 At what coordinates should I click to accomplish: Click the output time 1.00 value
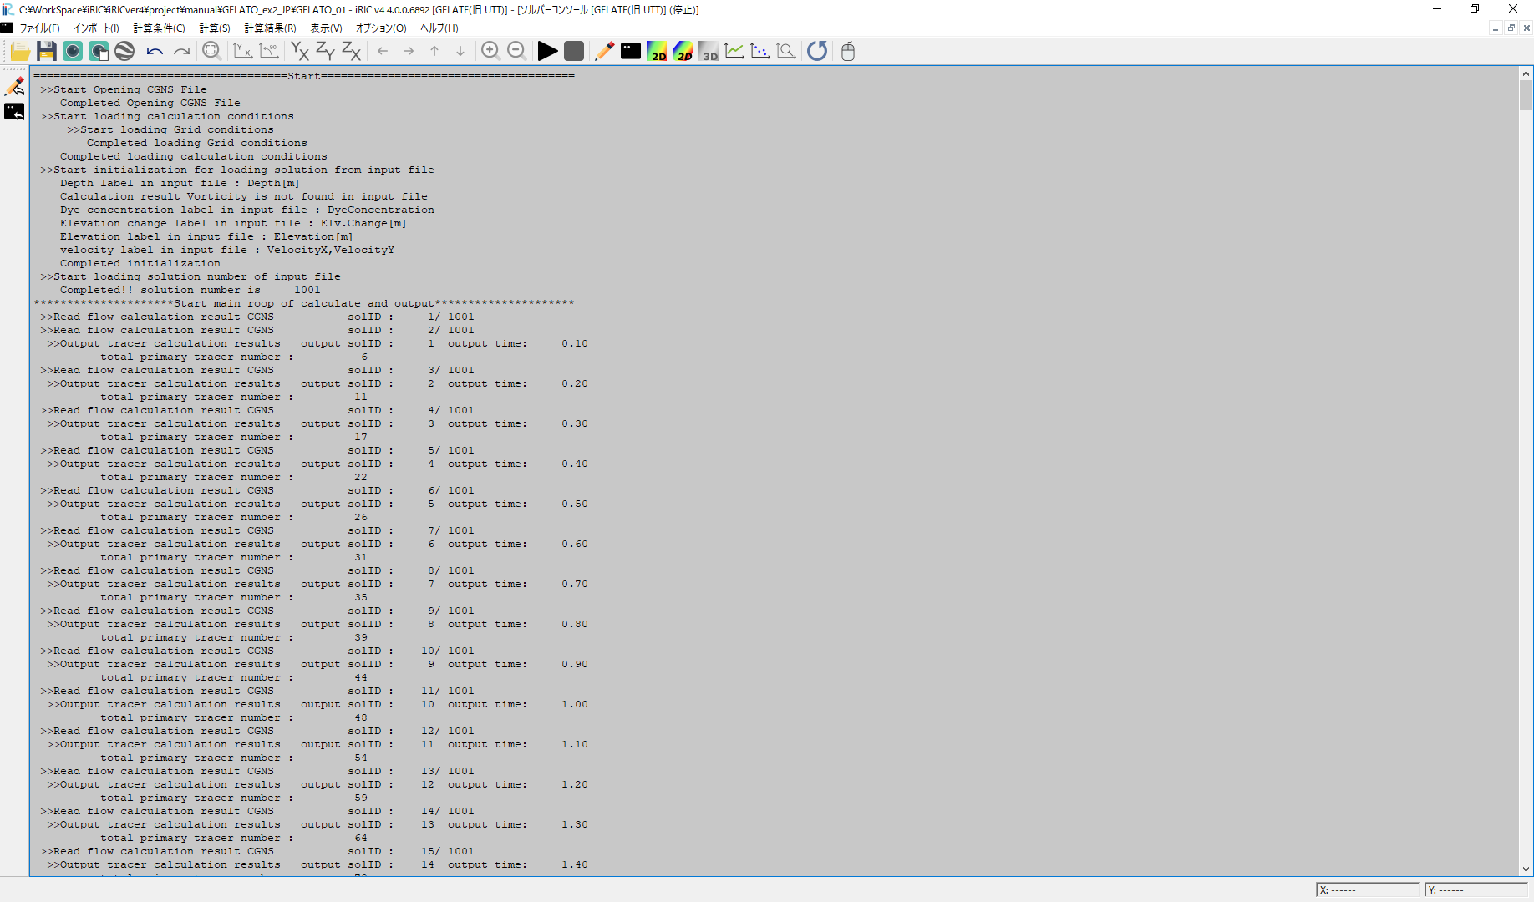(575, 704)
